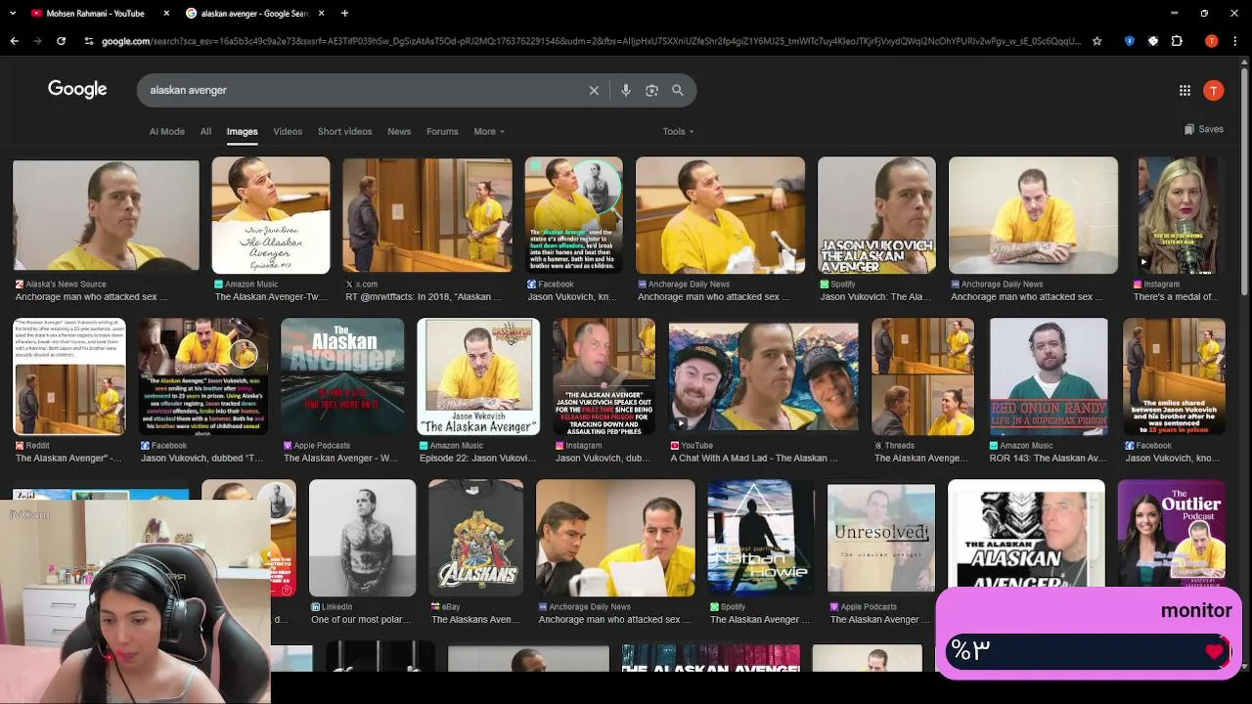Click 'Jason Vukovich, dubbed "T...' Facebook caption
1252x704 pixels.
(x=202, y=458)
